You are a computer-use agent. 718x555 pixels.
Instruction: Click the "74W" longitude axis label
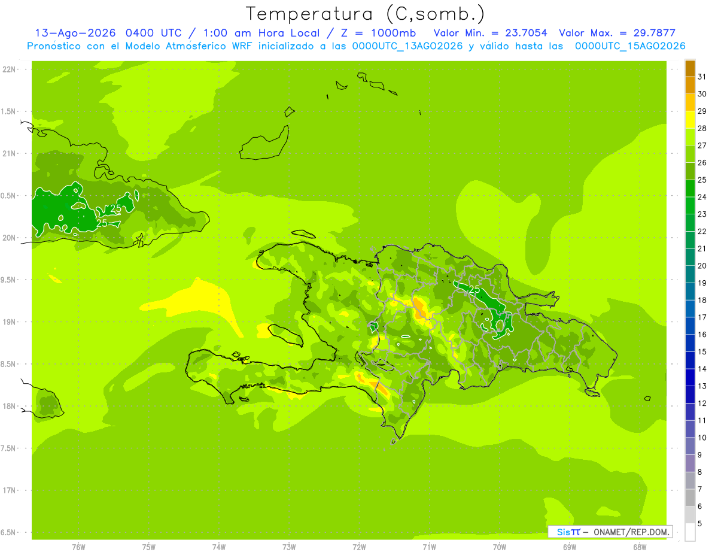(x=218, y=547)
